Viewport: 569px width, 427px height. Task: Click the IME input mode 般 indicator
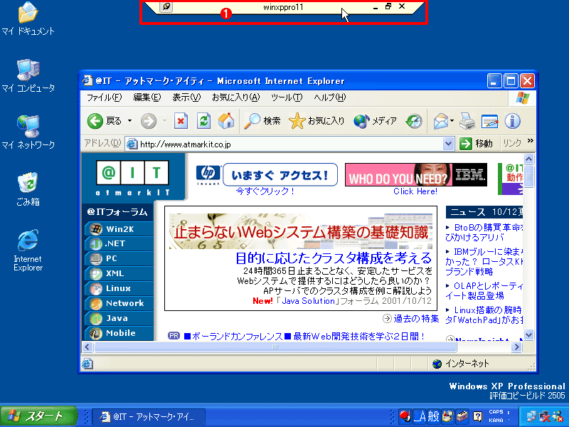click(433, 416)
